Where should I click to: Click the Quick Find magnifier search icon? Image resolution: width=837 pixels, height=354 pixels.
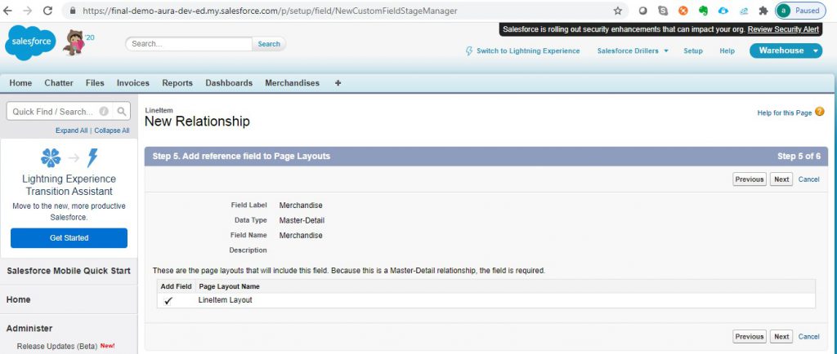point(121,112)
